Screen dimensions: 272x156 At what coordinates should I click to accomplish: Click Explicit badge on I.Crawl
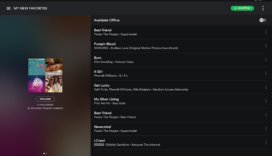99,144
